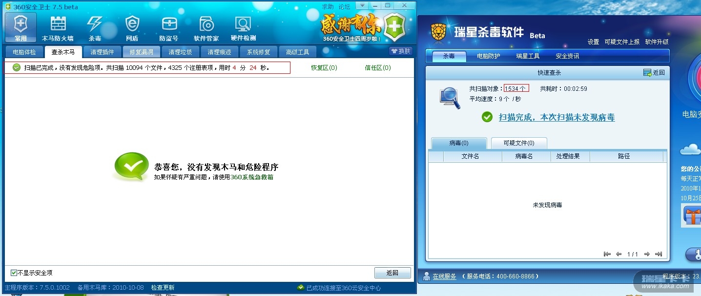This screenshot has height=296, width=701.
Task: Switch to Rising 瑞星工具 tab
Action: pyautogui.click(x=528, y=56)
